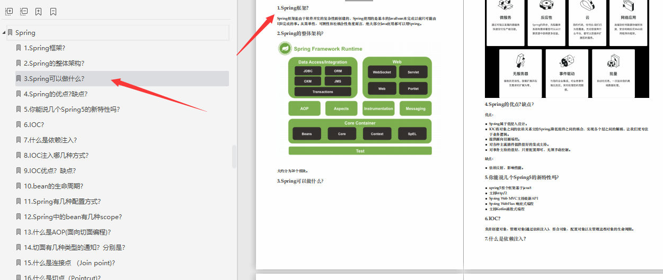
Task: Click heading 6.IOC? on right page
Action: (x=492, y=218)
